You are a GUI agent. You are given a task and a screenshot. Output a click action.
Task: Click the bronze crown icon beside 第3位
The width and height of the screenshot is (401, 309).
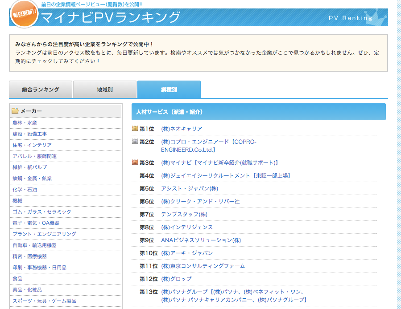135,162
